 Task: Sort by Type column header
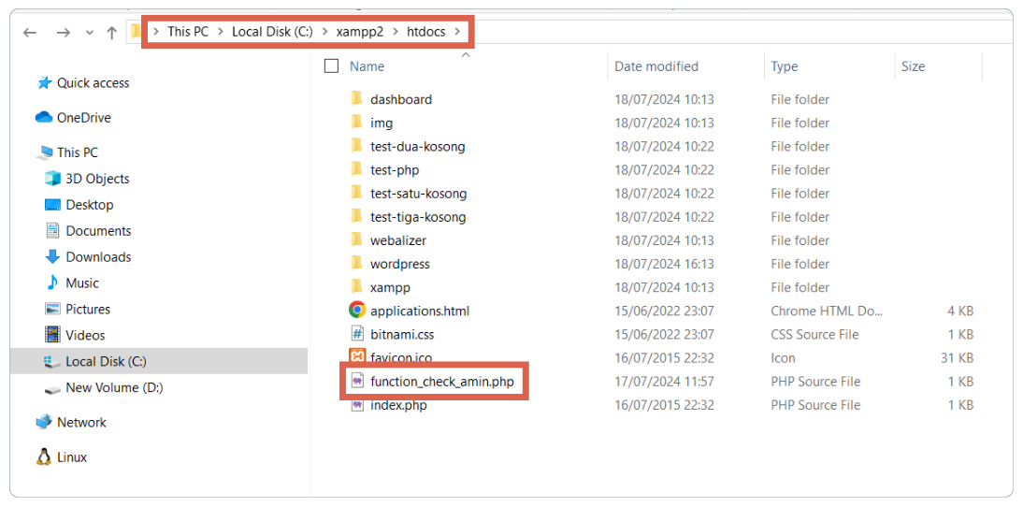[785, 65]
